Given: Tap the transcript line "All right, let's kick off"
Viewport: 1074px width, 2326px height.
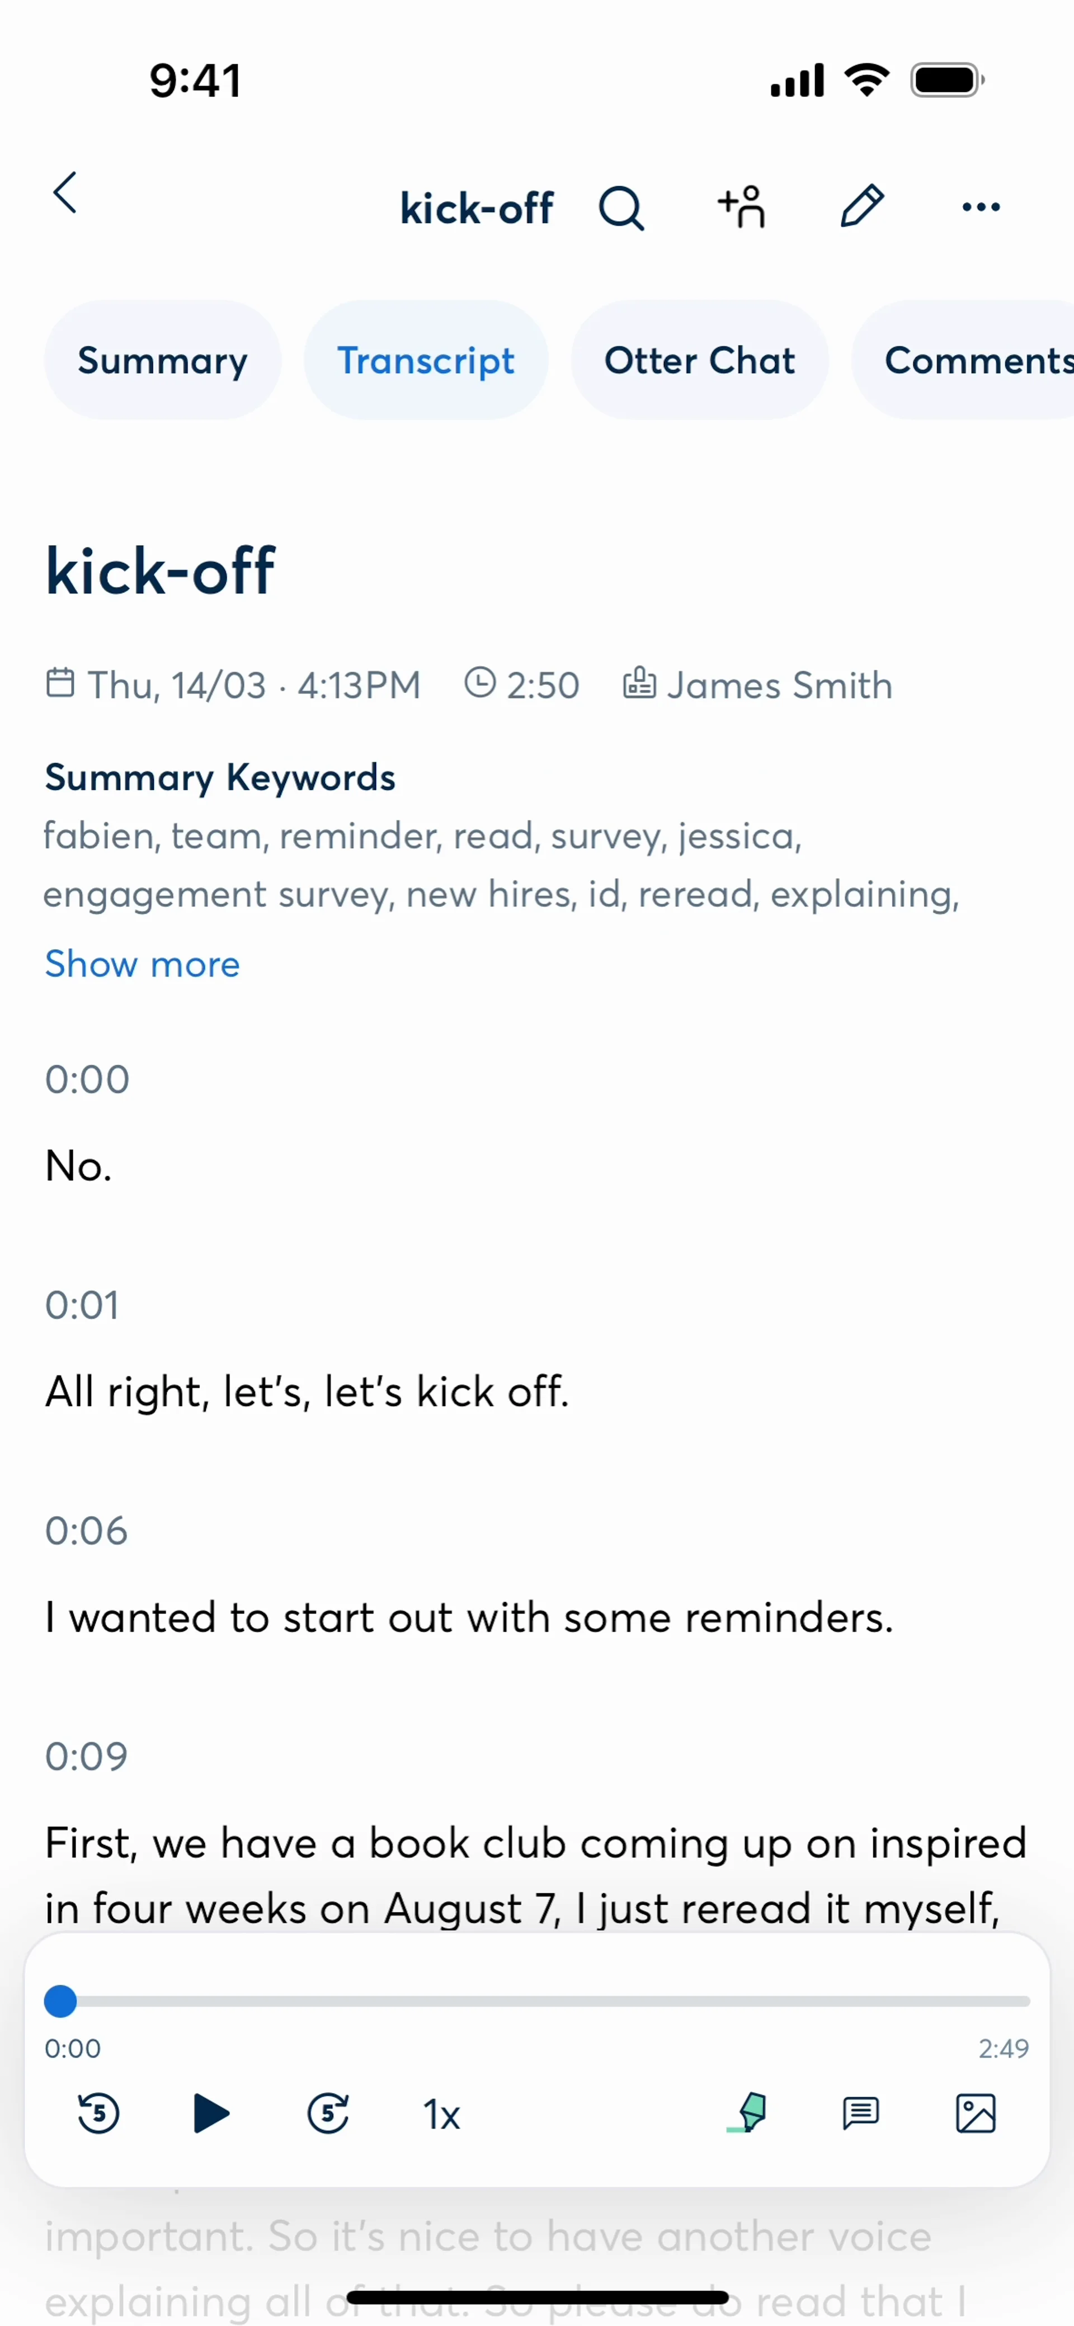Looking at the screenshot, I should click(307, 1391).
